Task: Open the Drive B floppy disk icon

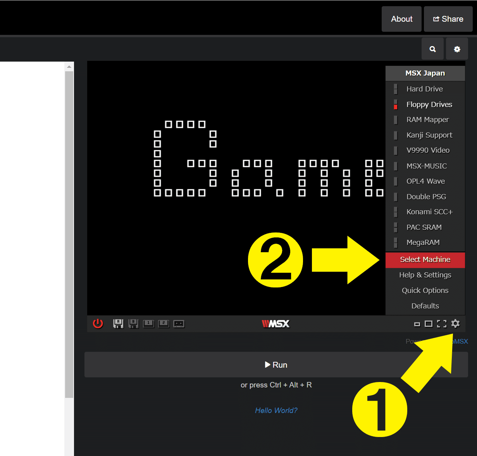Action: [x=133, y=324]
